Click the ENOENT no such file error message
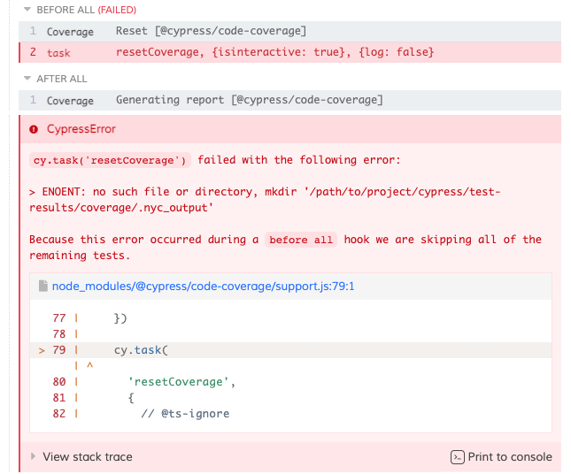The image size is (571, 474). 265,199
